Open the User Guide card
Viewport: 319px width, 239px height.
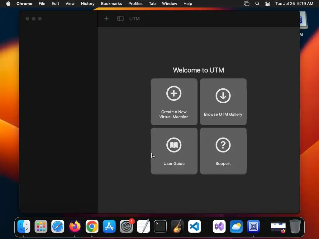click(x=174, y=151)
